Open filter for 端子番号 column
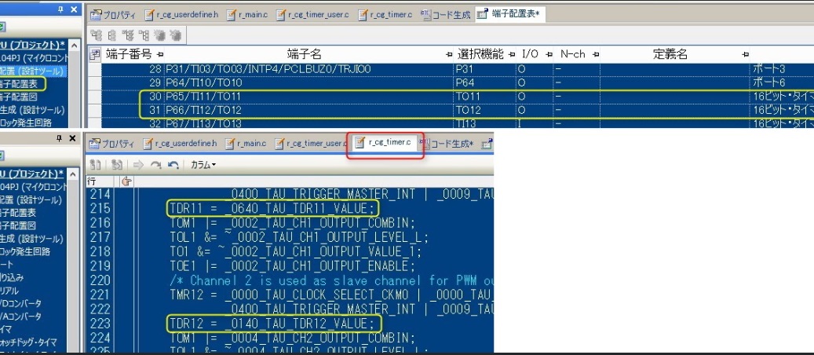 [160, 54]
